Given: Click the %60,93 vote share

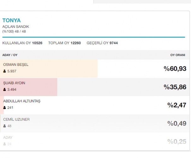Looking at the screenshot, I should point(175,69).
